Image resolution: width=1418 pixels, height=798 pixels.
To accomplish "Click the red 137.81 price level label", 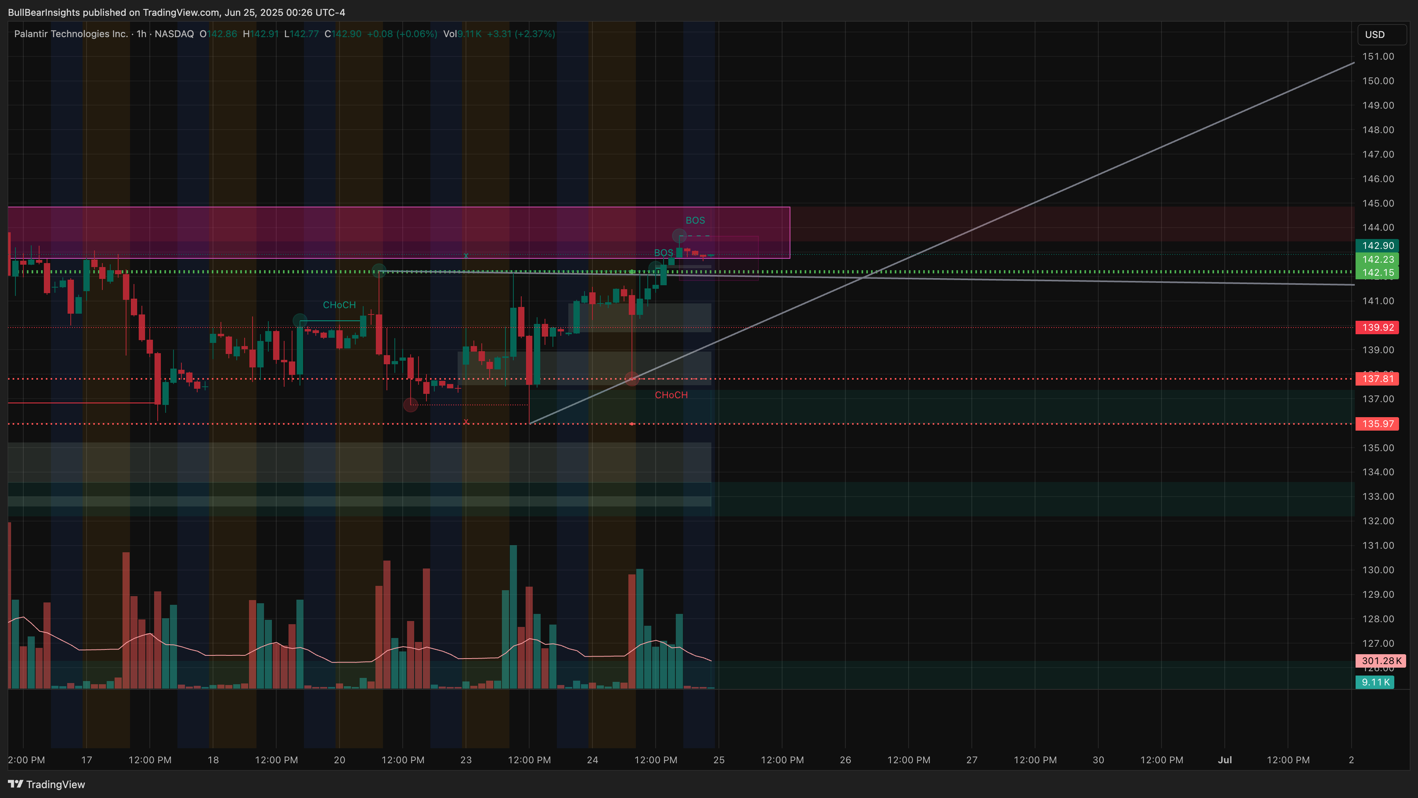I will pyautogui.click(x=1377, y=378).
